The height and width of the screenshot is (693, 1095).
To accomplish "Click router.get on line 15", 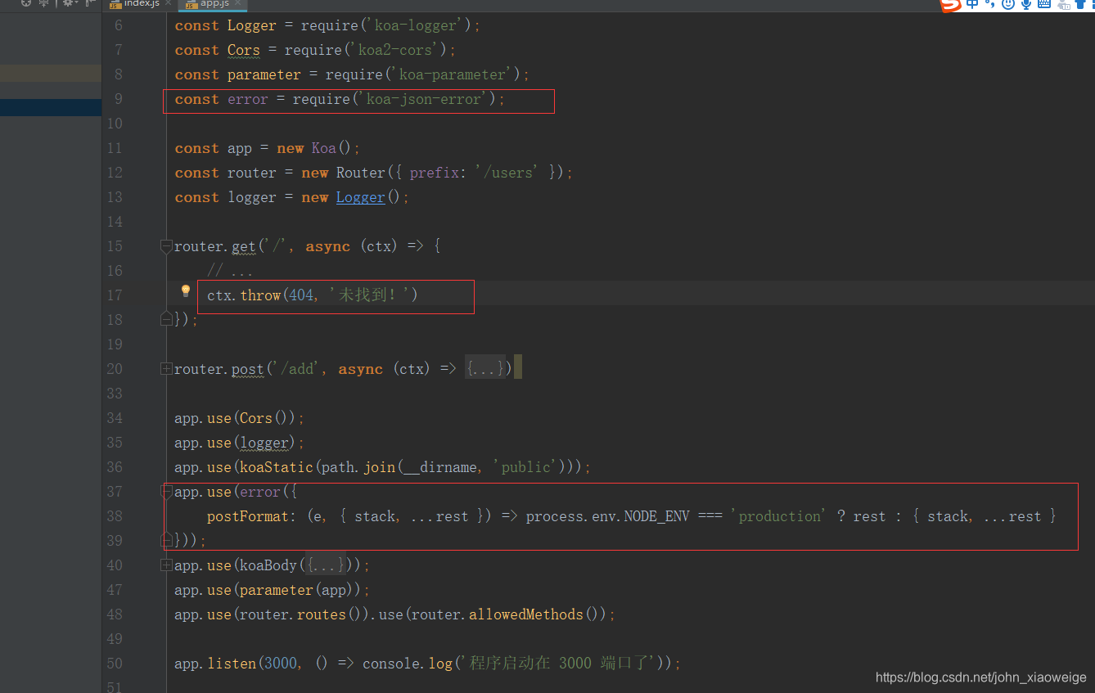I will 215,246.
